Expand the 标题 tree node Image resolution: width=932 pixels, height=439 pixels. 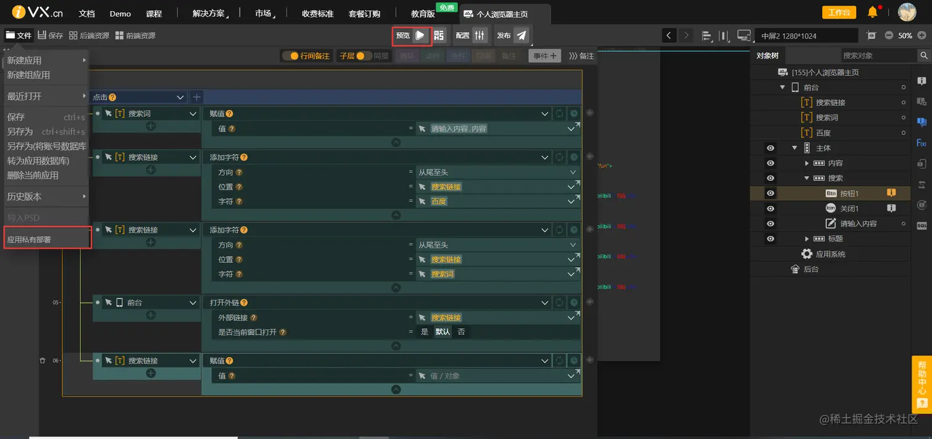pyautogui.click(x=807, y=239)
